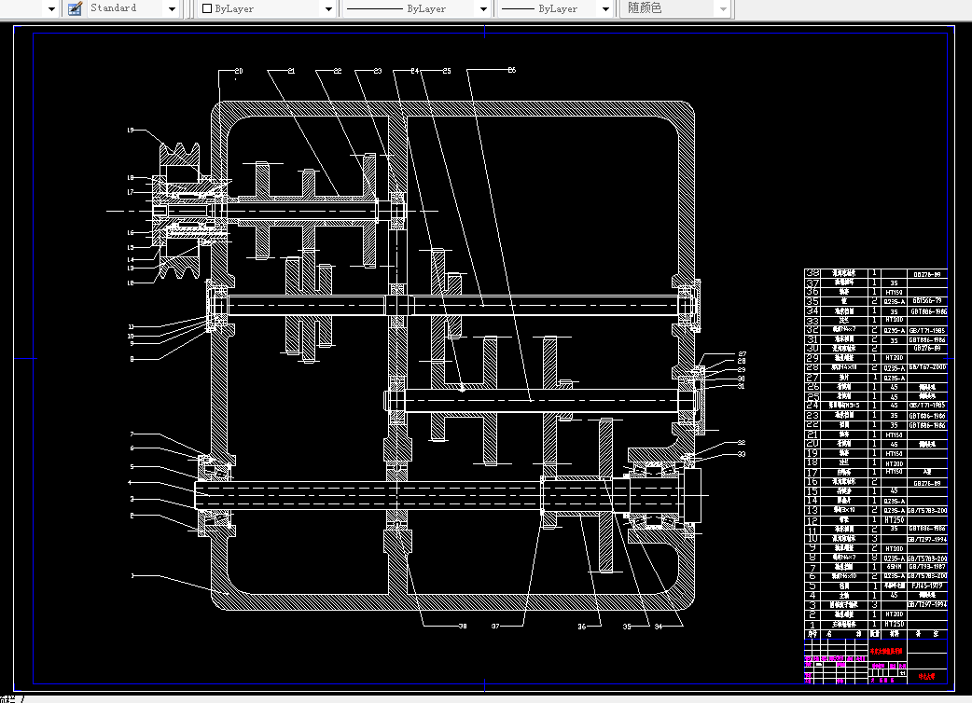Select callout number 36 below the gearbox
Image resolution: width=972 pixels, height=703 pixels.
click(x=581, y=627)
